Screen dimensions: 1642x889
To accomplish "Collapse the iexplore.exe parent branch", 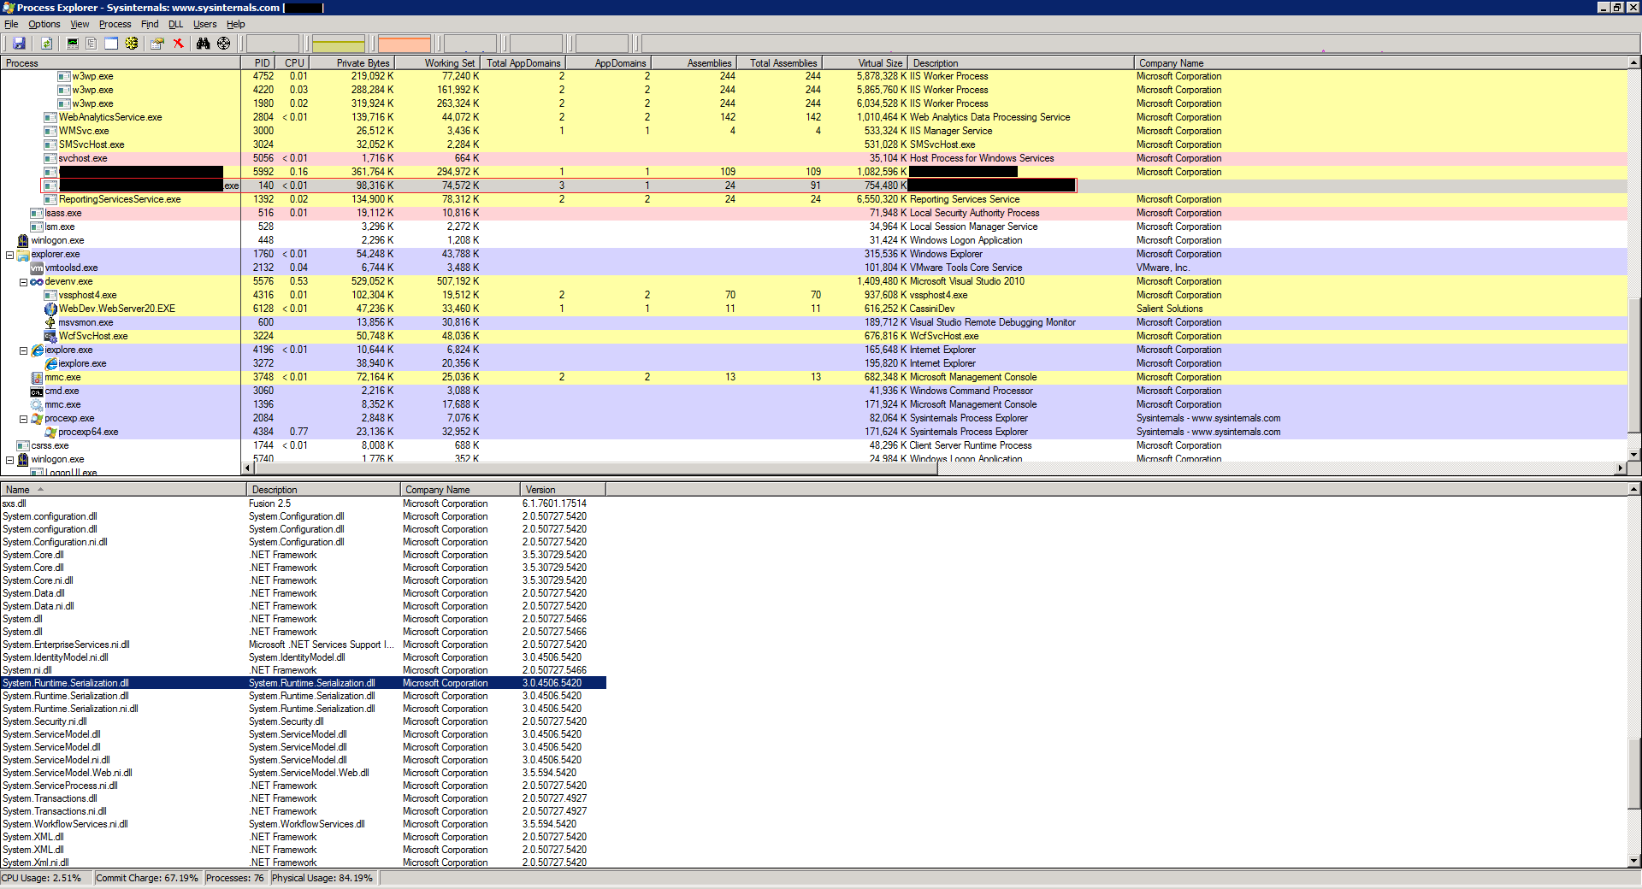I will click(x=23, y=350).
